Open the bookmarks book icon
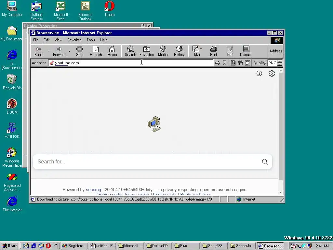Viewport: 333px width, 250px height. coord(233,63)
